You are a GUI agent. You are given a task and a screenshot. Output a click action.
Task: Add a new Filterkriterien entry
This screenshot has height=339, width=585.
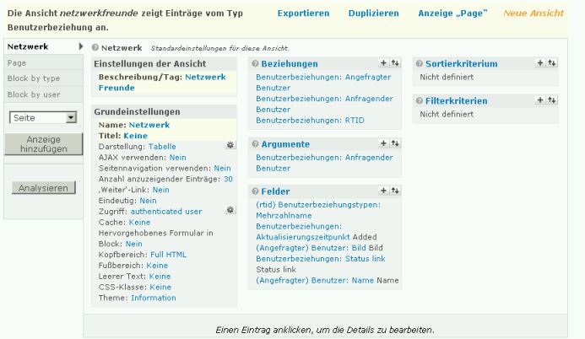[x=540, y=100]
